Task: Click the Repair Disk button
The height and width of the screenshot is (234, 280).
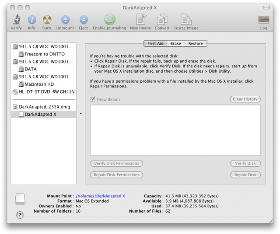Action: click(245, 175)
